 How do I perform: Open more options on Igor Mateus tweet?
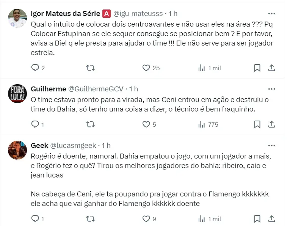(271, 13)
